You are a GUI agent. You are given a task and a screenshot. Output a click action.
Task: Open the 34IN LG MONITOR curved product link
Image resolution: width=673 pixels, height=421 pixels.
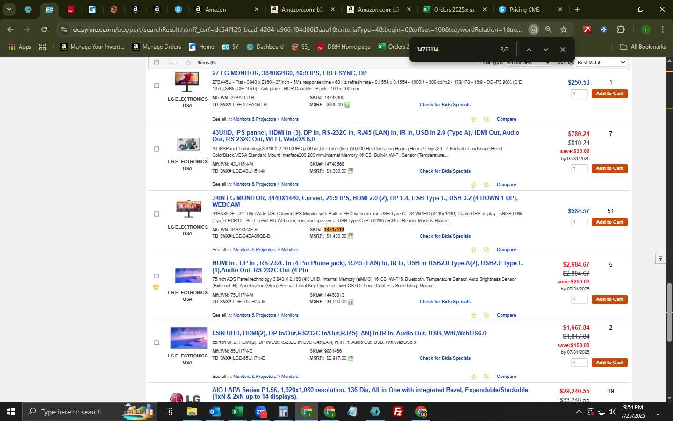[x=365, y=202]
